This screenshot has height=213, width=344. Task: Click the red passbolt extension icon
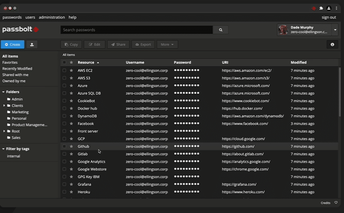tap(314, 9)
